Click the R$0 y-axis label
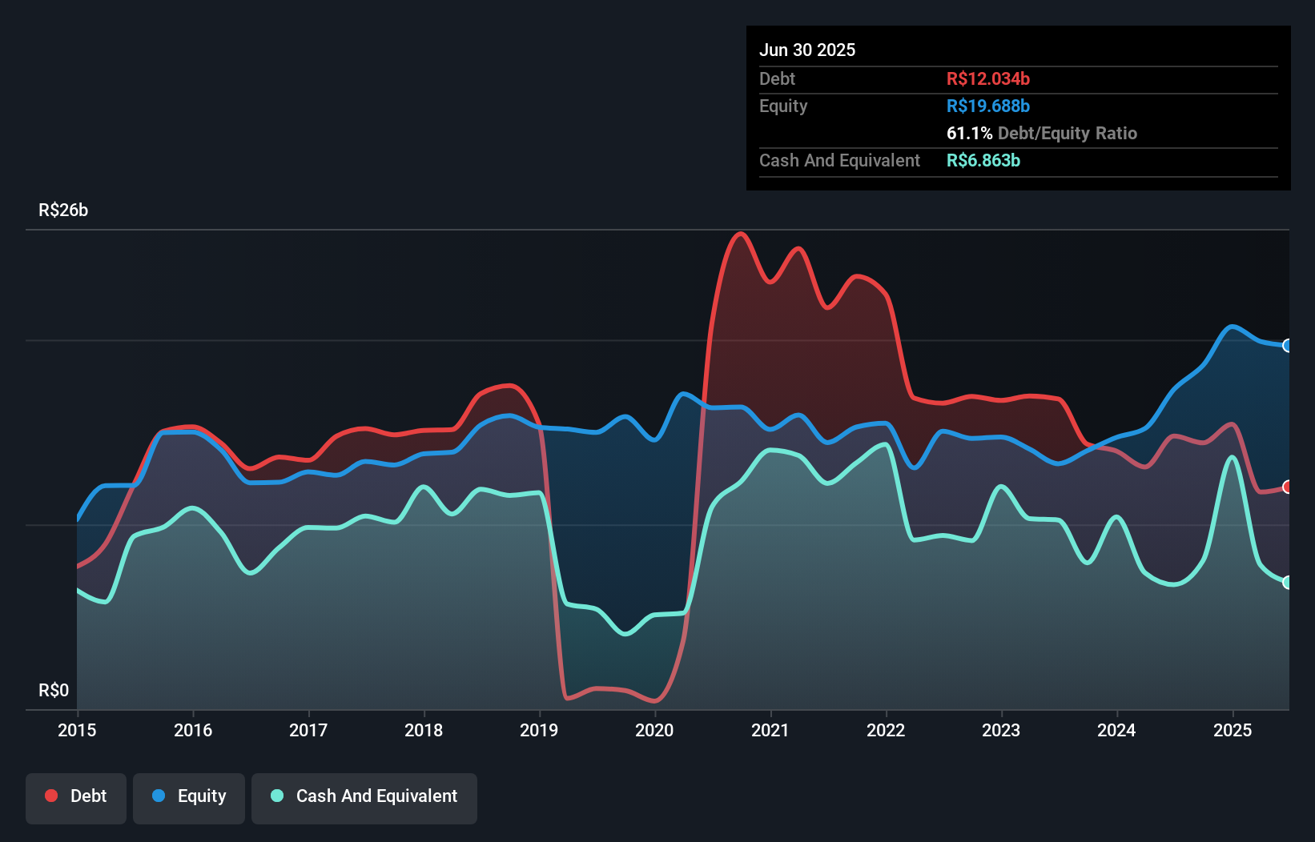1315x842 pixels. 54,690
